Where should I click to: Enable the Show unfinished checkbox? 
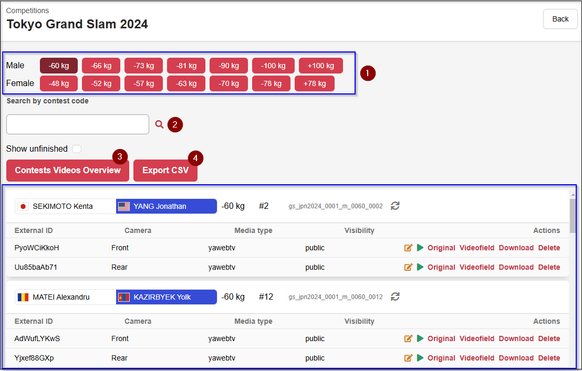click(x=77, y=149)
